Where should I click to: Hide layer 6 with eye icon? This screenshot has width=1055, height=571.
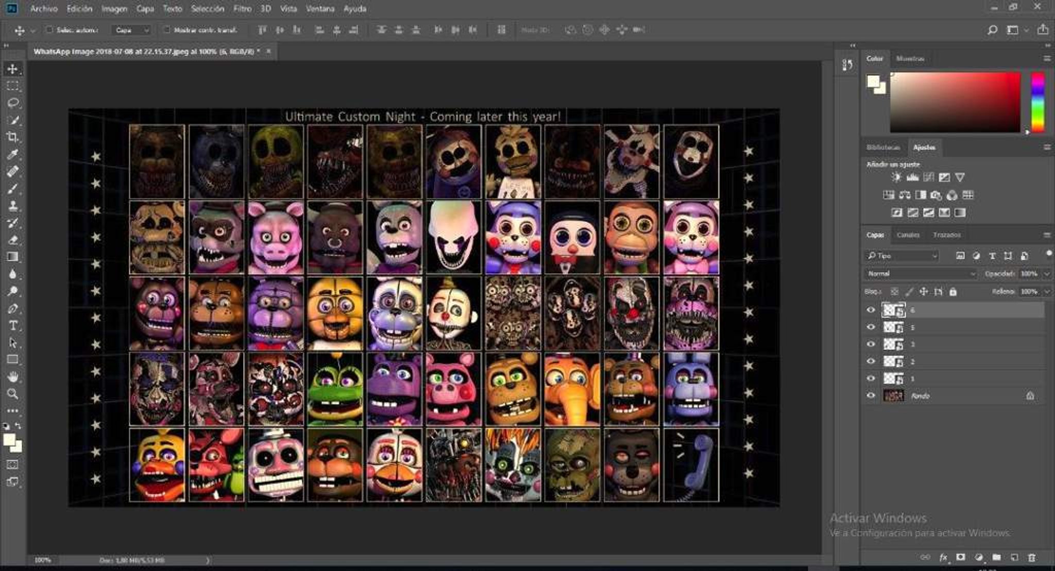pyautogui.click(x=871, y=310)
